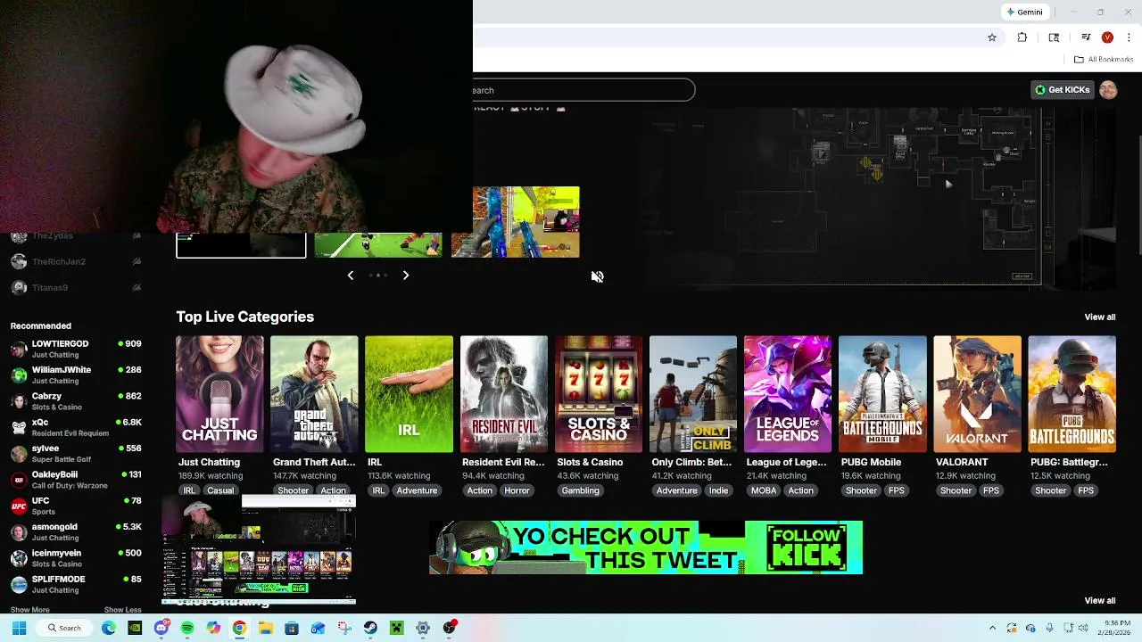
Task: Open Minecraft launcher from taskbar
Action: point(397,628)
